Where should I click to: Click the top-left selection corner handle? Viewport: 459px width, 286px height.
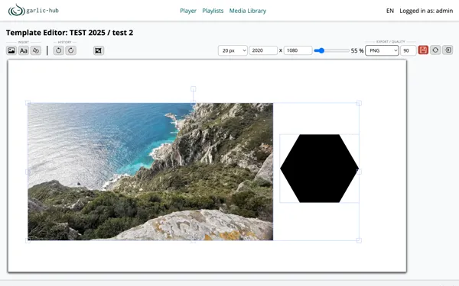click(28, 103)
